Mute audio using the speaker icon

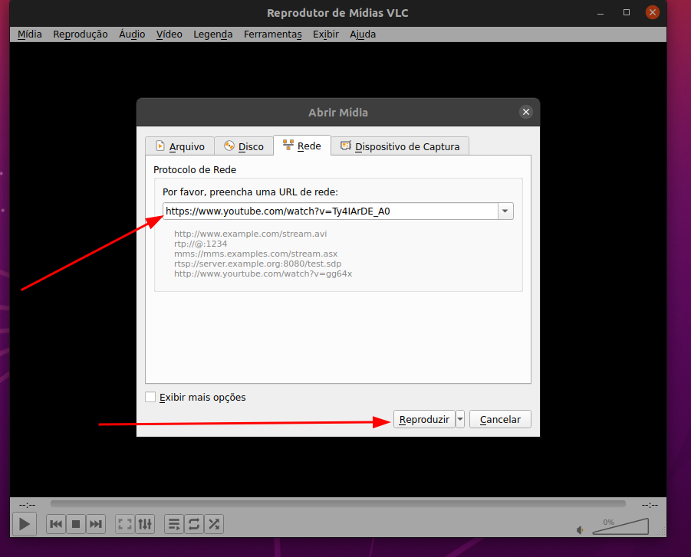pyautogui.click(x=581, y=529)
